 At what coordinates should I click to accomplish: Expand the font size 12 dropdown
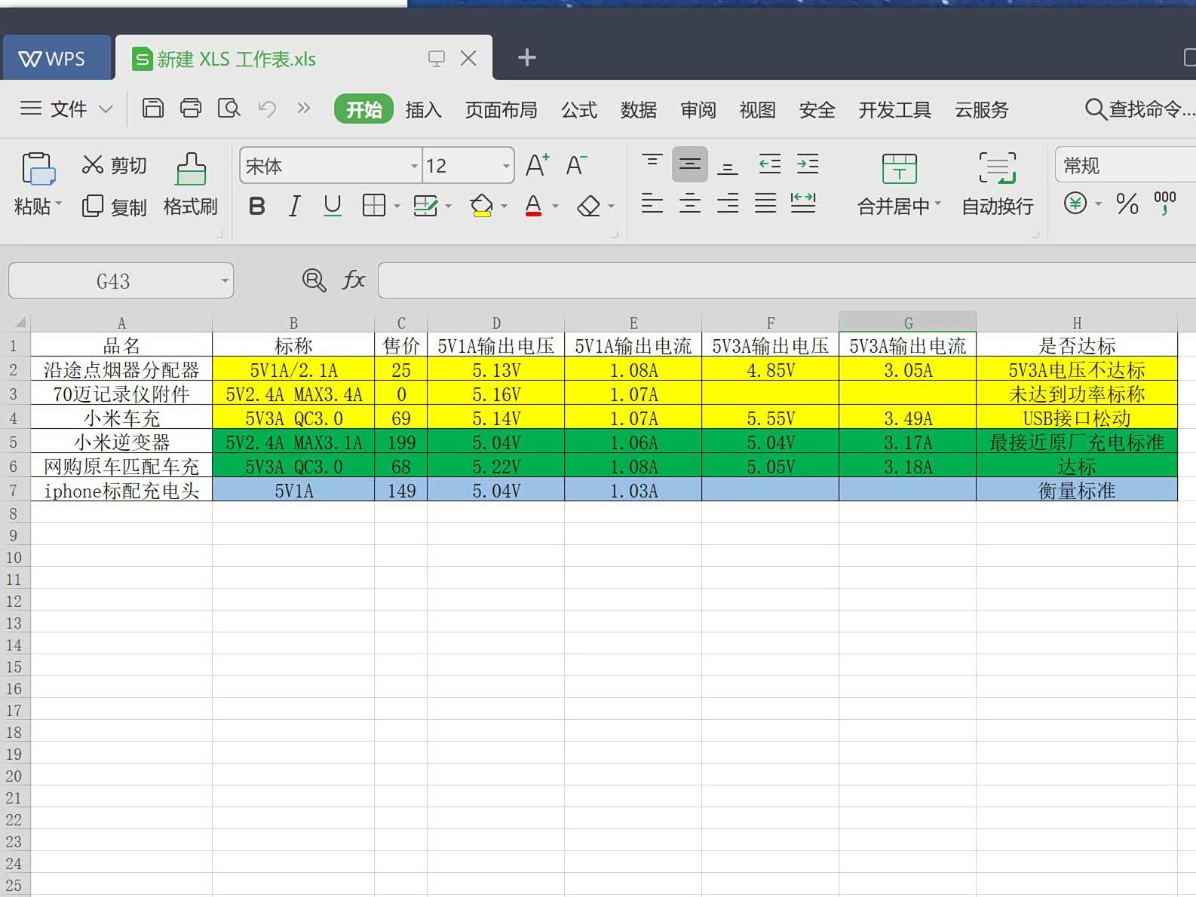(x=506, y=166)
